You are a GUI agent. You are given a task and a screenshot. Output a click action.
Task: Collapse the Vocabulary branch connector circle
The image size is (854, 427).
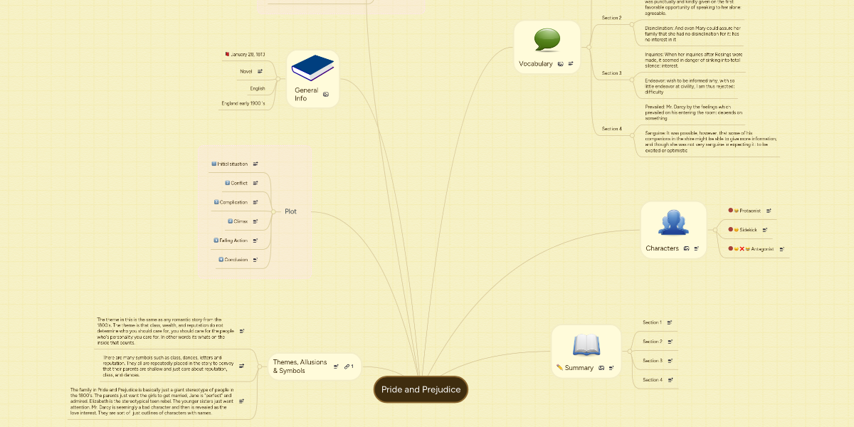tap(589, 47)
